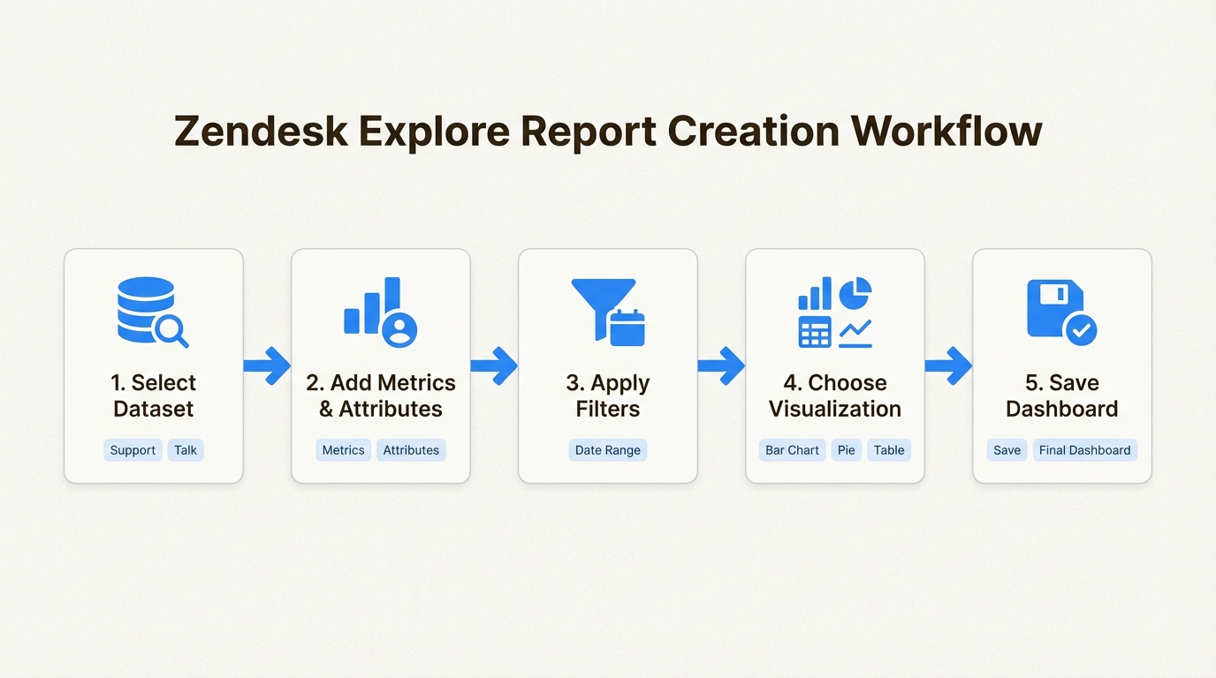Click arrow between Apply Filters and Choose Visualization
1216x678 pixels.
coord(721,365)
